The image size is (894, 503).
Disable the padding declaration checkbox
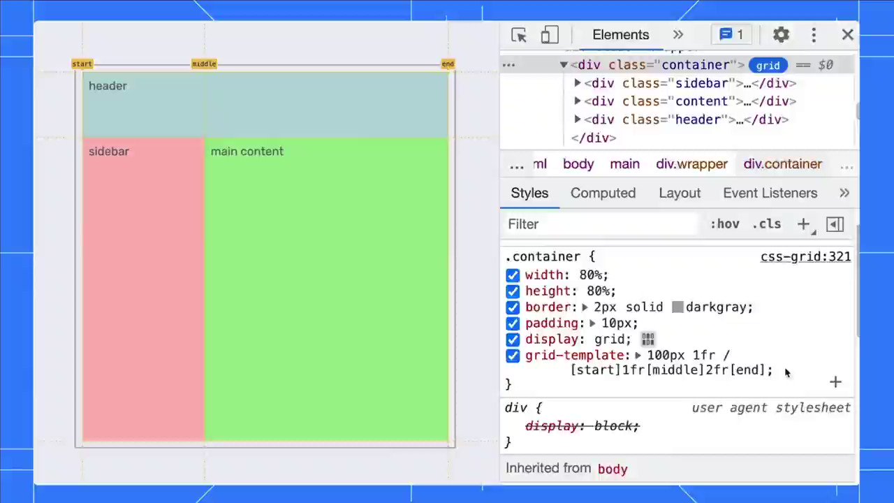[513, 323]
